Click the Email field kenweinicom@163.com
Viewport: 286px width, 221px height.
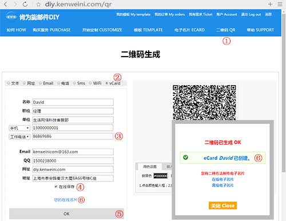(x=73, y=152)
